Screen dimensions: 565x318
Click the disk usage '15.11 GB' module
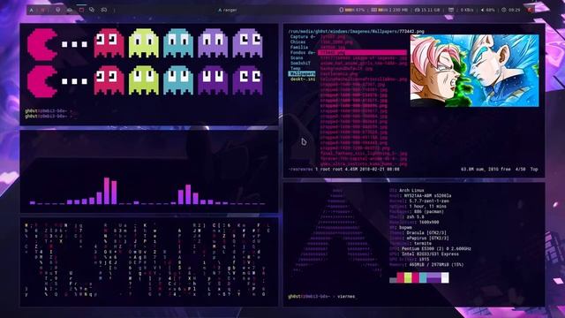427,10
